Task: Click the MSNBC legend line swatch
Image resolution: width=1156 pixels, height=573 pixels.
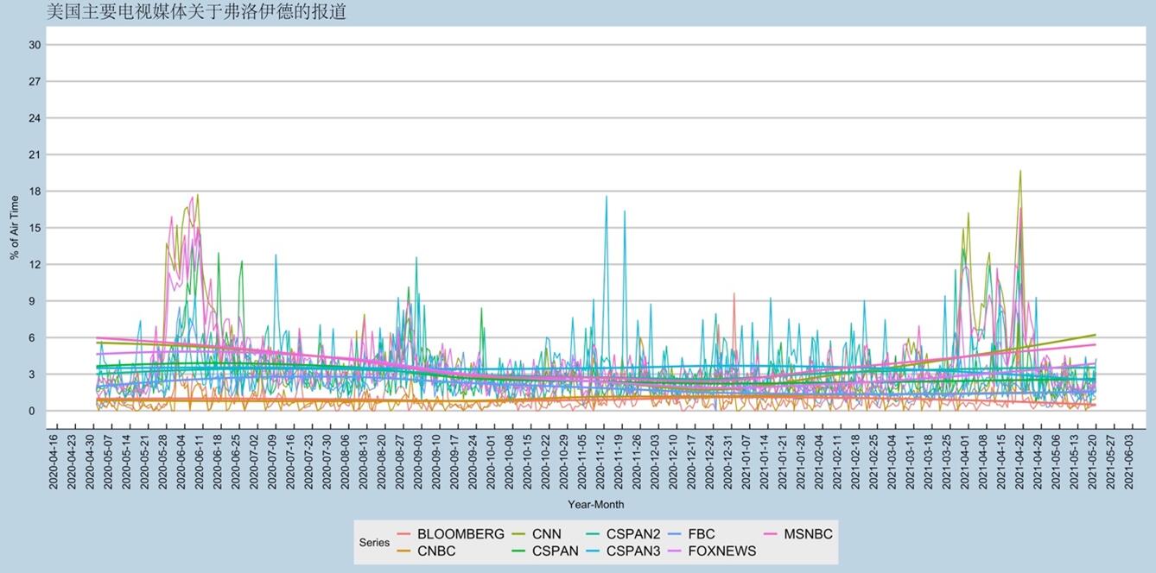Action: tap(771, 534)
